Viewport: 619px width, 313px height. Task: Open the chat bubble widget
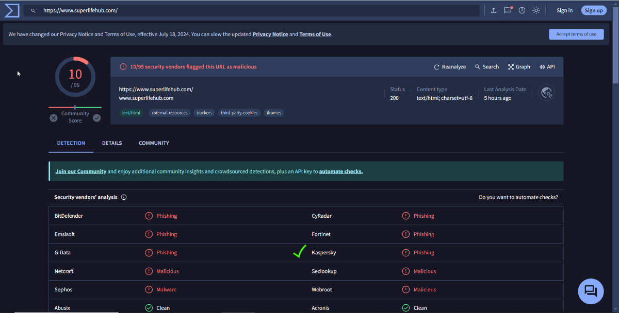tap(591, 291)
